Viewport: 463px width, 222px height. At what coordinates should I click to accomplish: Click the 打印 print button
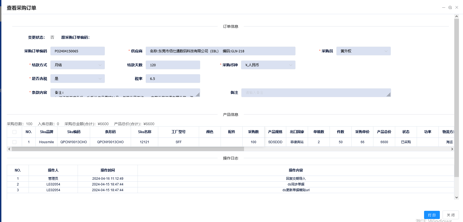coord(432,215)
